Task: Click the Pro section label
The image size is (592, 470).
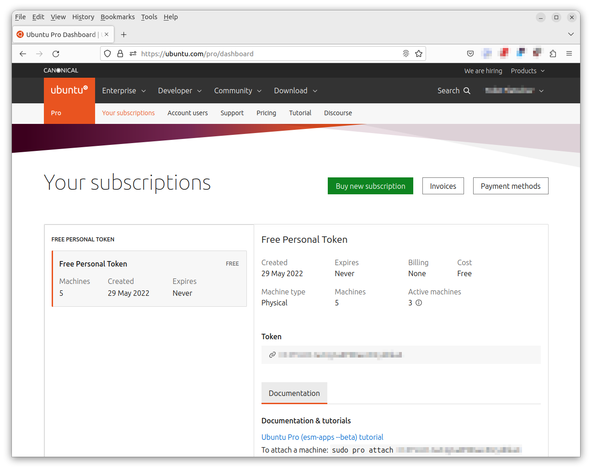Action: click(x=56, y=113)
